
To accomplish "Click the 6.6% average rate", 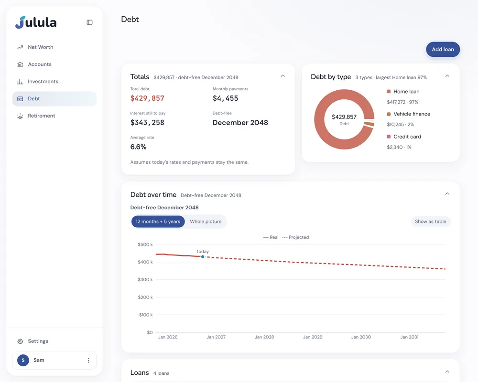I will coord(139,147).
